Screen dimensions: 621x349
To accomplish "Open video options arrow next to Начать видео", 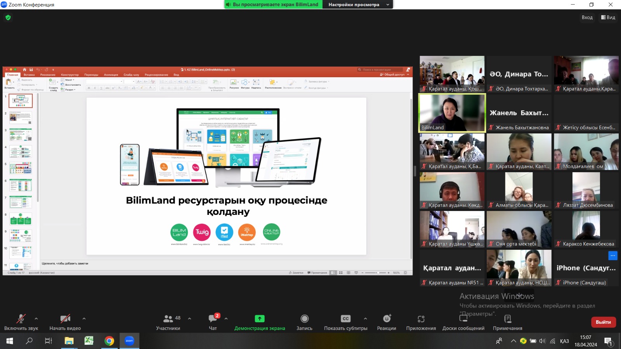I will [84, 319].
